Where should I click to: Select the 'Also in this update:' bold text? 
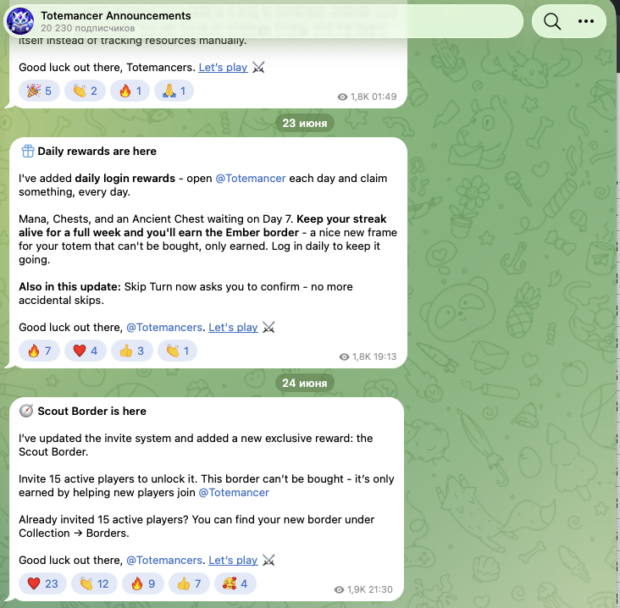[x=69, y=287]
